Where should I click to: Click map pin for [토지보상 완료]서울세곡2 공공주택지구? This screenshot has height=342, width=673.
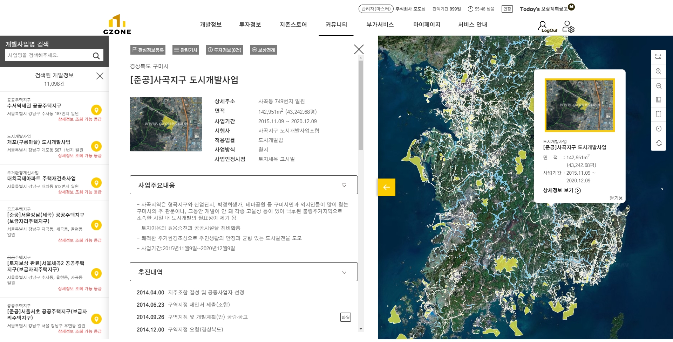96,273
